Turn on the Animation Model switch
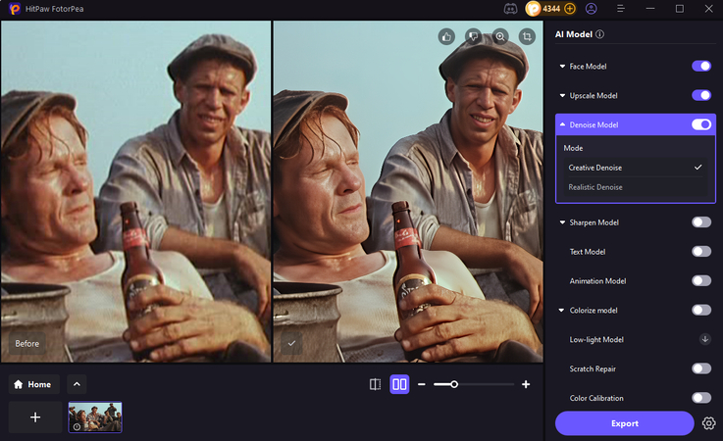The image size is (723, 441). (701, 280)
